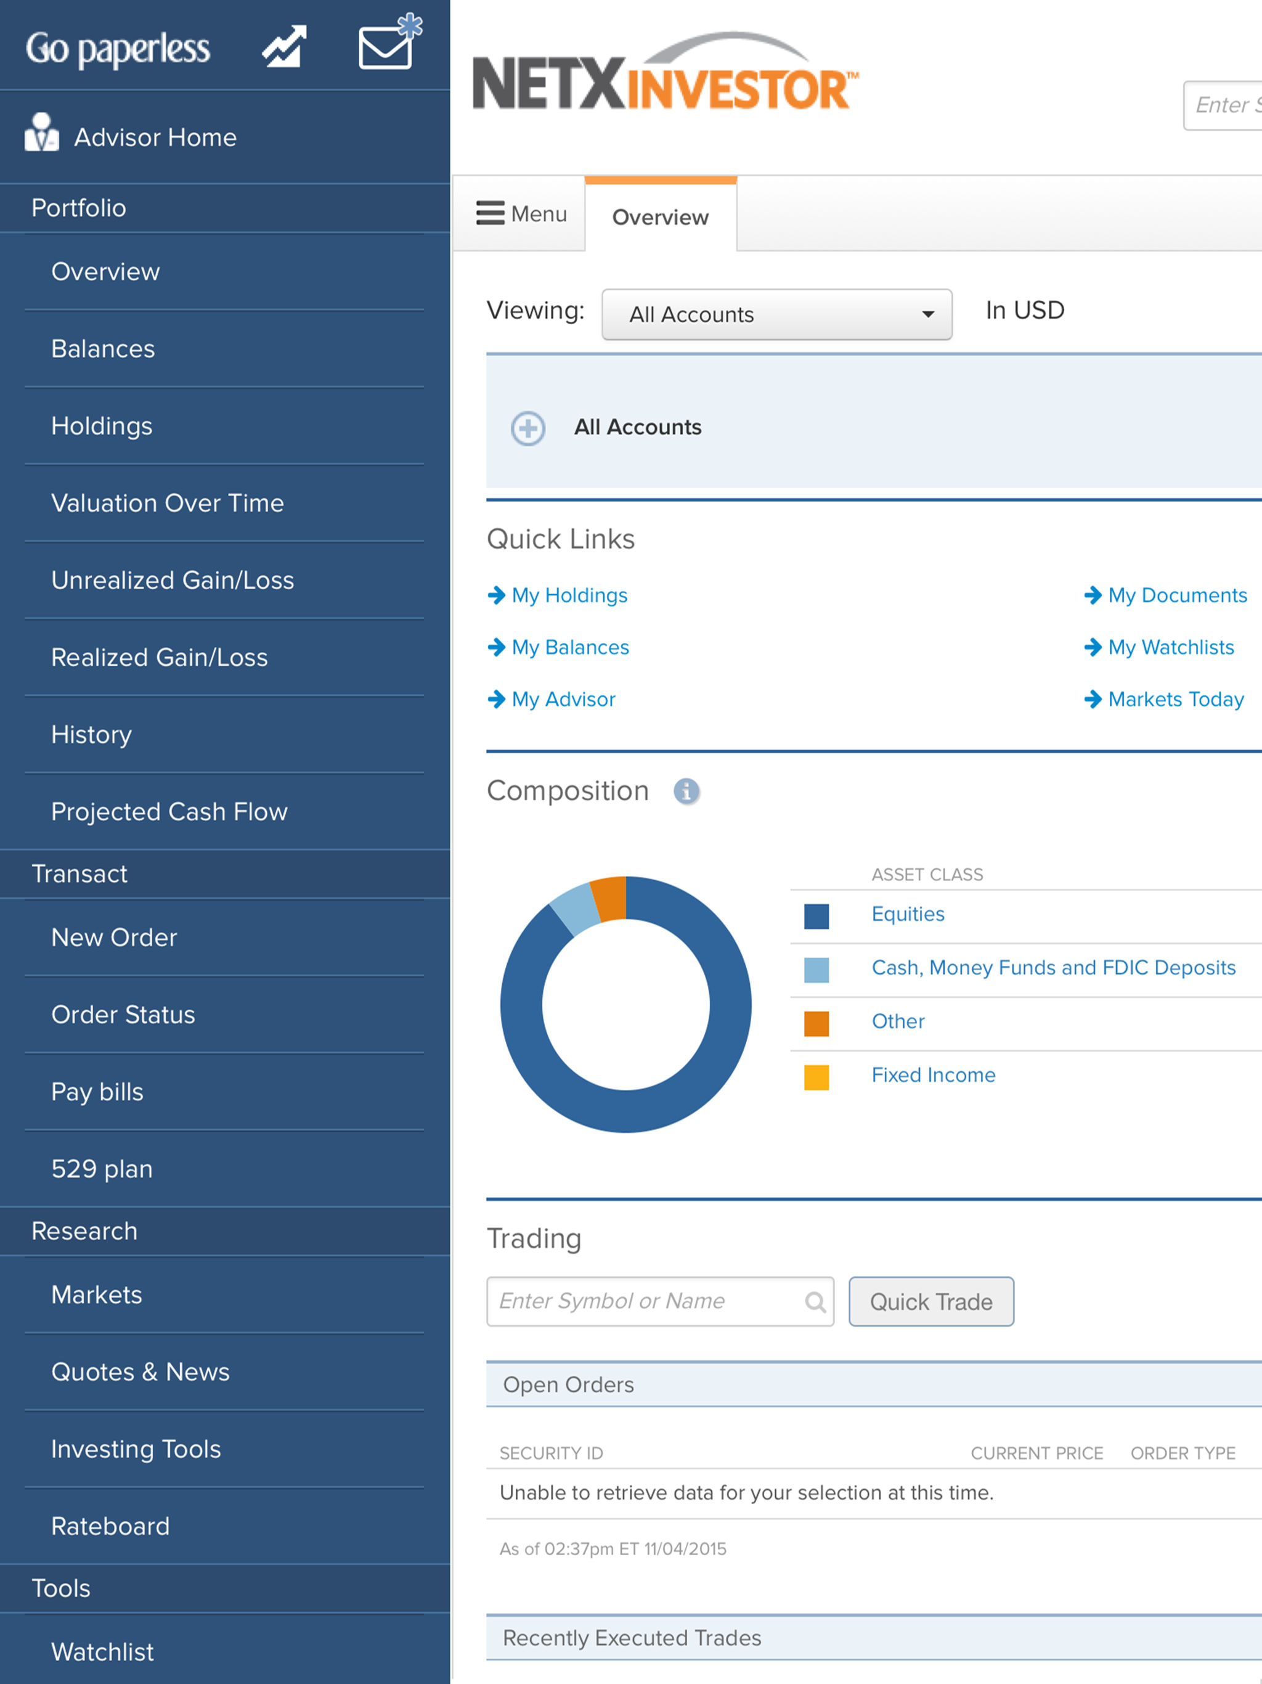Open the hamburger Menu icon
This screenshot has height=1684, width=1262.
490,213
